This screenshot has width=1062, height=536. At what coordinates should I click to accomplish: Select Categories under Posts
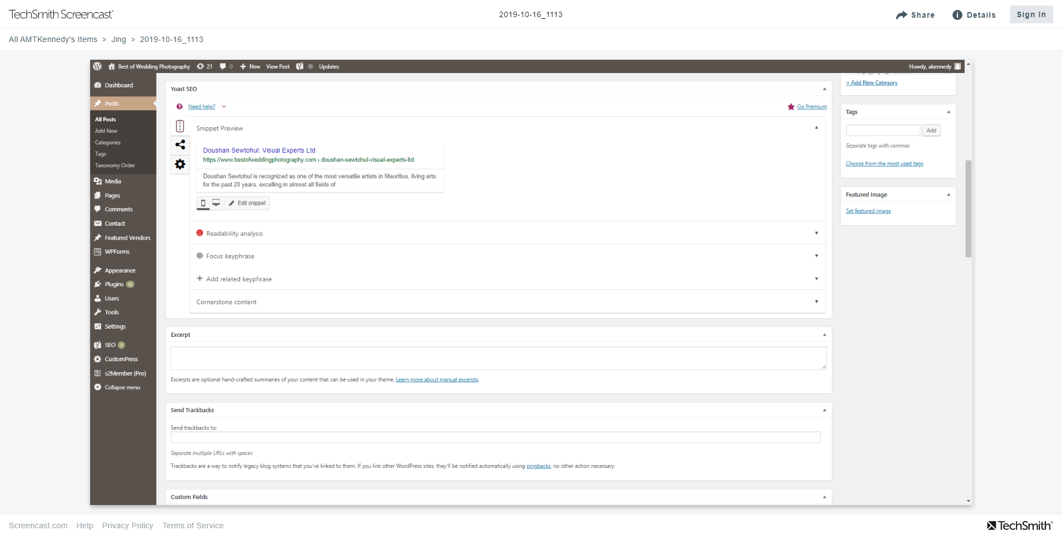pyautogui.click(x=108, y=143)
